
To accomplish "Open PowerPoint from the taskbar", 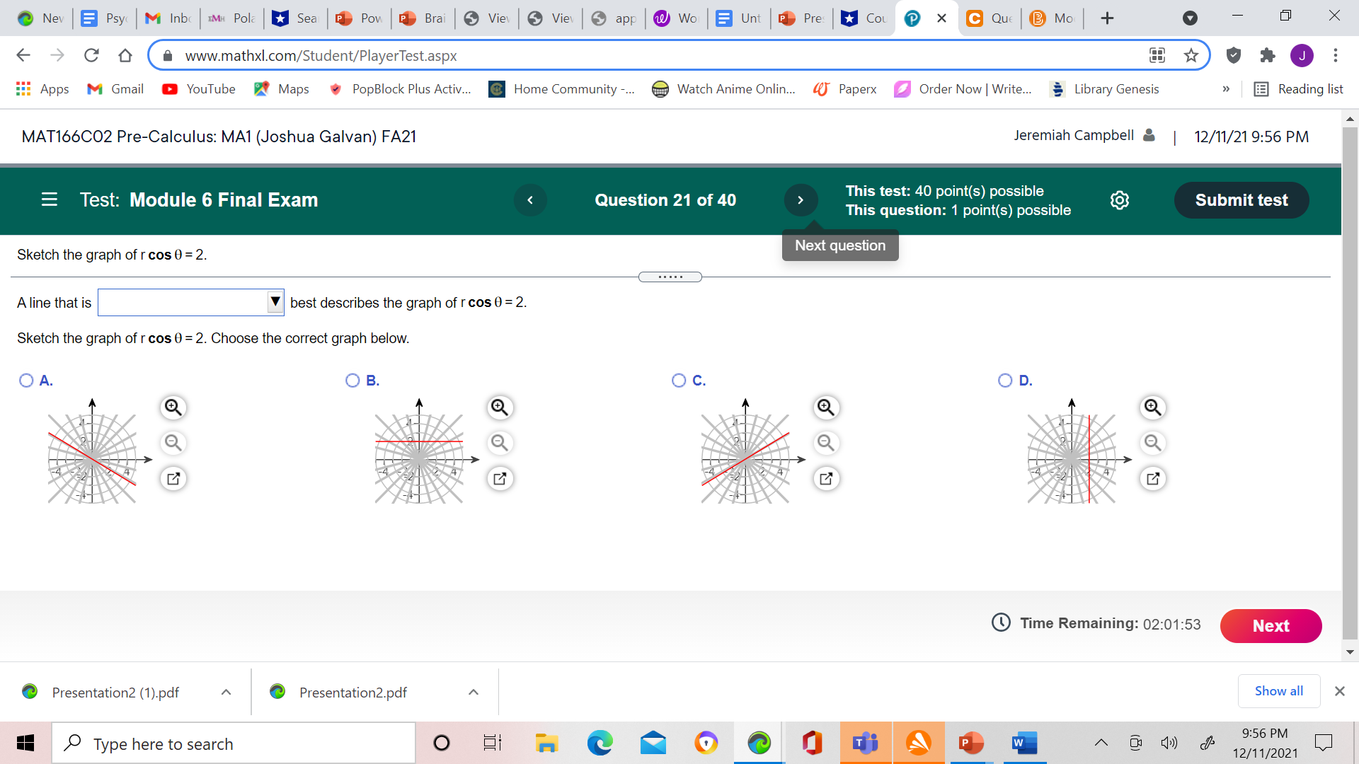I will coord(970,743).
